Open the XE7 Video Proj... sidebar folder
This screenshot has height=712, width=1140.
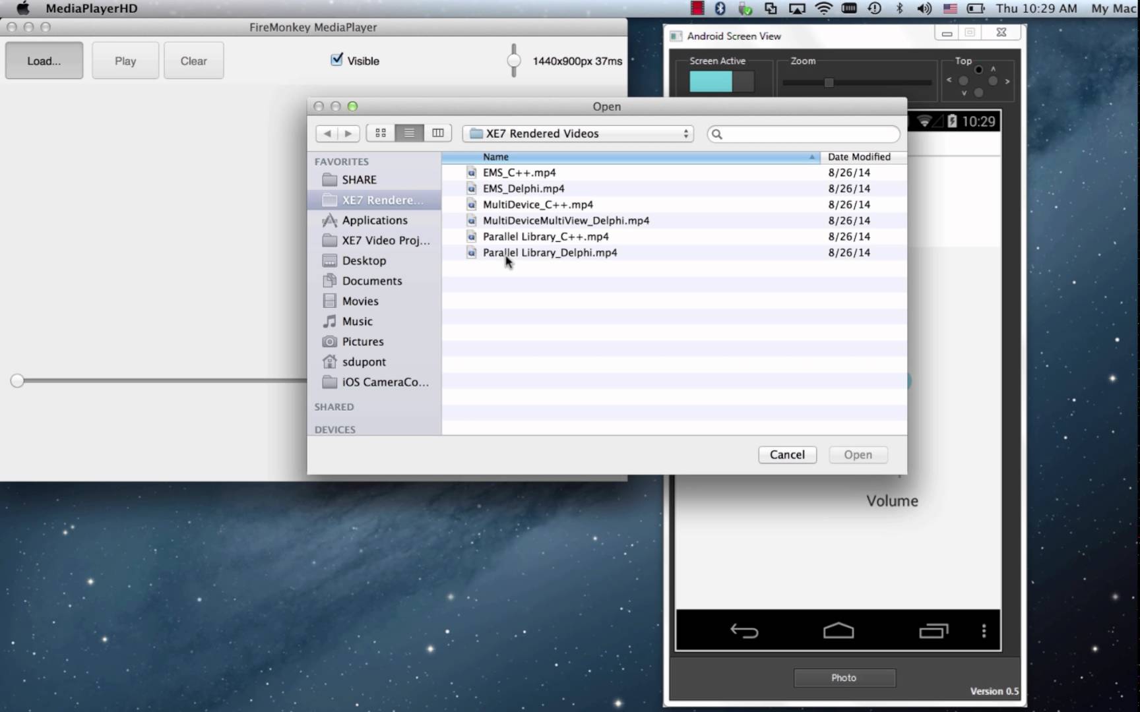(374, 240)
